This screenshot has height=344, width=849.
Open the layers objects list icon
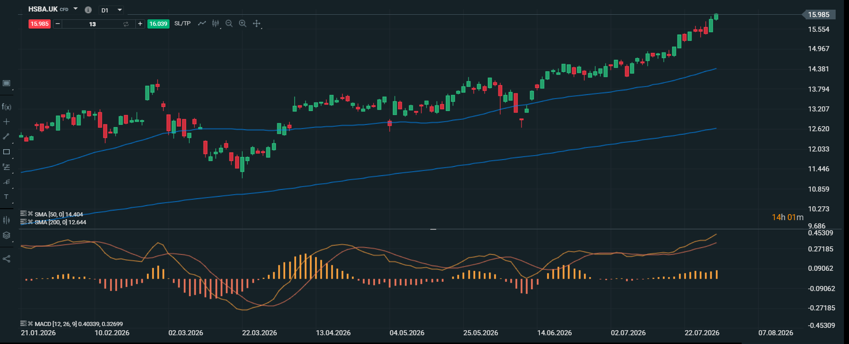(x=6, y=235)
